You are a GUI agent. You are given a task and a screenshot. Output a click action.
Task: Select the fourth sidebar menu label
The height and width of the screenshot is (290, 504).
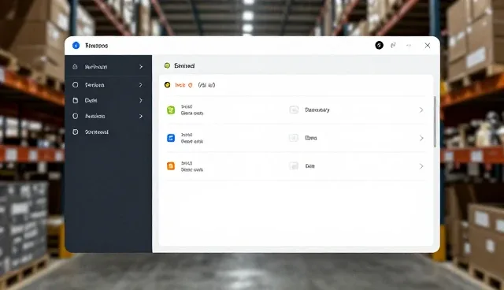pos(94,116)
